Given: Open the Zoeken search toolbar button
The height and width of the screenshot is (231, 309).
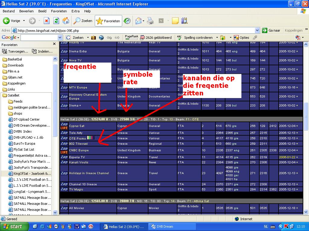Looking at the screenshot, I should pos(83,21).
